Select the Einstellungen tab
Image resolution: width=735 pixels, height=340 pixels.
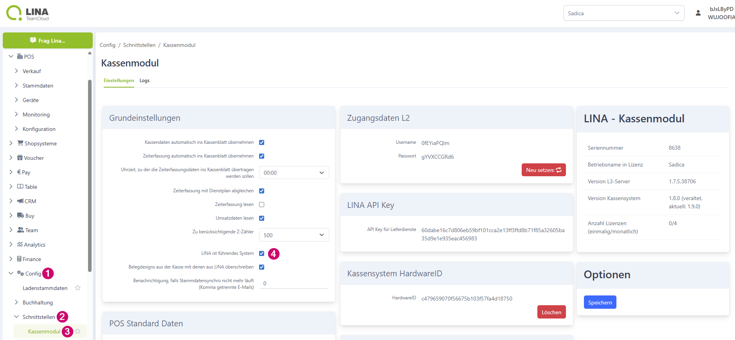(x=119, y=81)
